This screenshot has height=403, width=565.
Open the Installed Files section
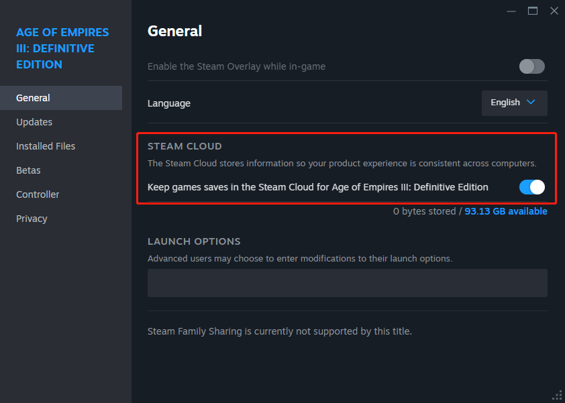click(x=45, y=146)
